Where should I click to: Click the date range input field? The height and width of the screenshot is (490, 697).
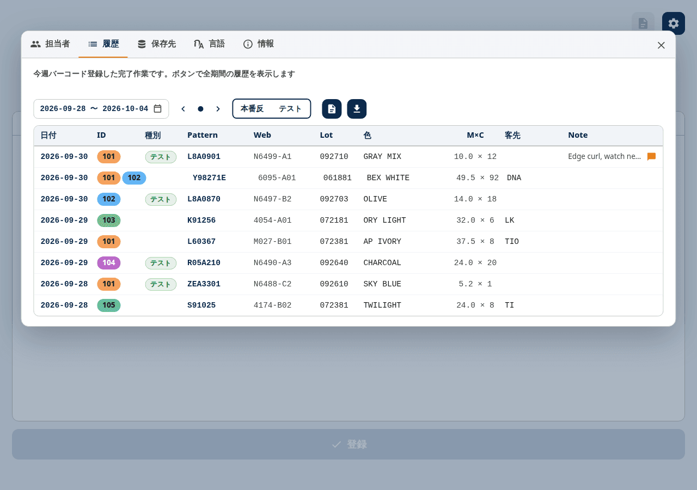101,109
